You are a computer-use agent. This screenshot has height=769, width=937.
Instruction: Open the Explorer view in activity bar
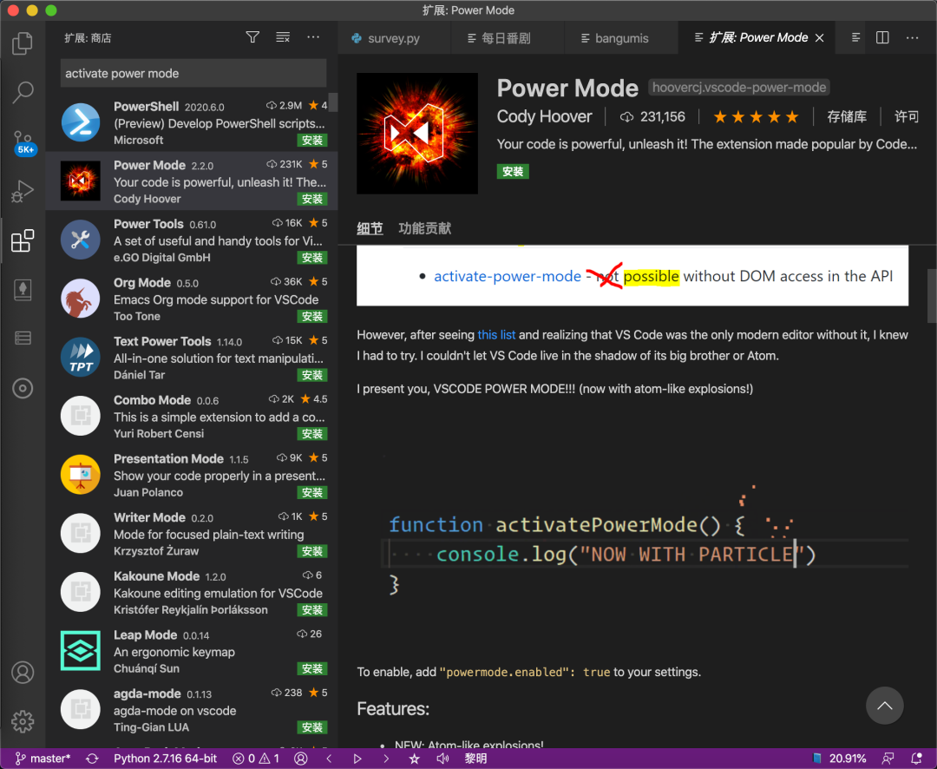(x=23, y=43)
